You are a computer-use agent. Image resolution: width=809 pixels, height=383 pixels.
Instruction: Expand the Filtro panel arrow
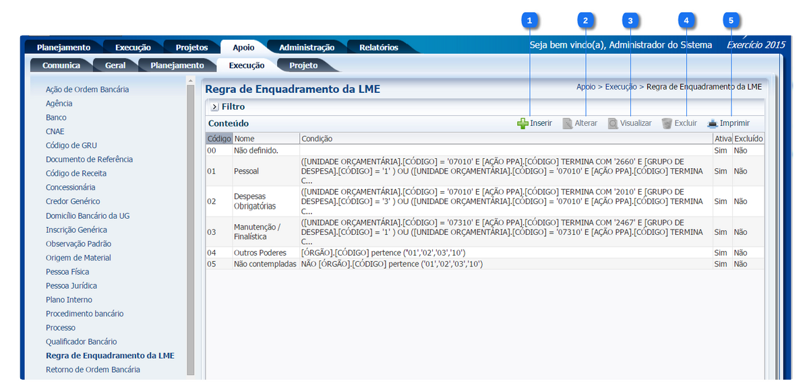(x=214, y=107)
